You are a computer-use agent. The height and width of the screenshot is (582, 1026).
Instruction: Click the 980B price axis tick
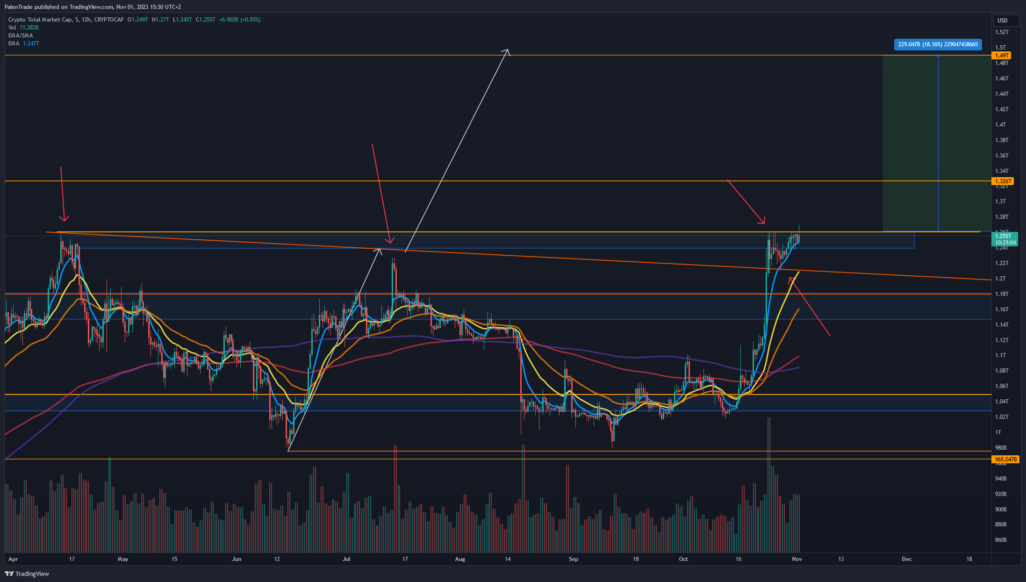click(1001, 448)
